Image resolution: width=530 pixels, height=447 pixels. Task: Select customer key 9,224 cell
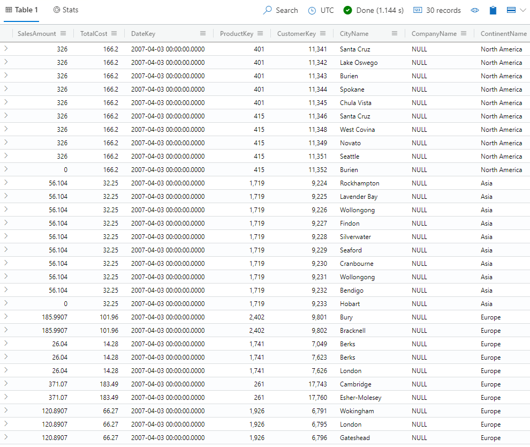319,183
